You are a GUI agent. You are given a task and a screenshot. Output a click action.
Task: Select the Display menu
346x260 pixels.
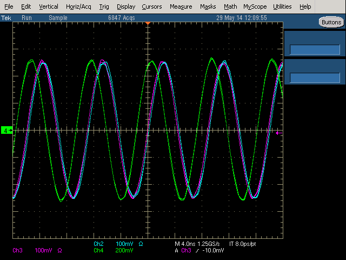click(x=126, y=6)
